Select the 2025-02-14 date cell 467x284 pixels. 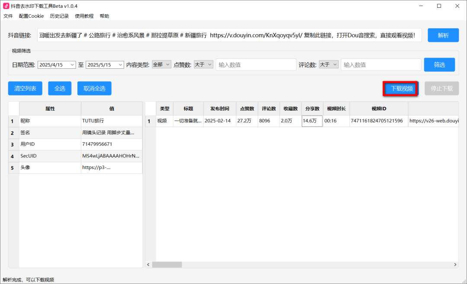tap(220, 121)
